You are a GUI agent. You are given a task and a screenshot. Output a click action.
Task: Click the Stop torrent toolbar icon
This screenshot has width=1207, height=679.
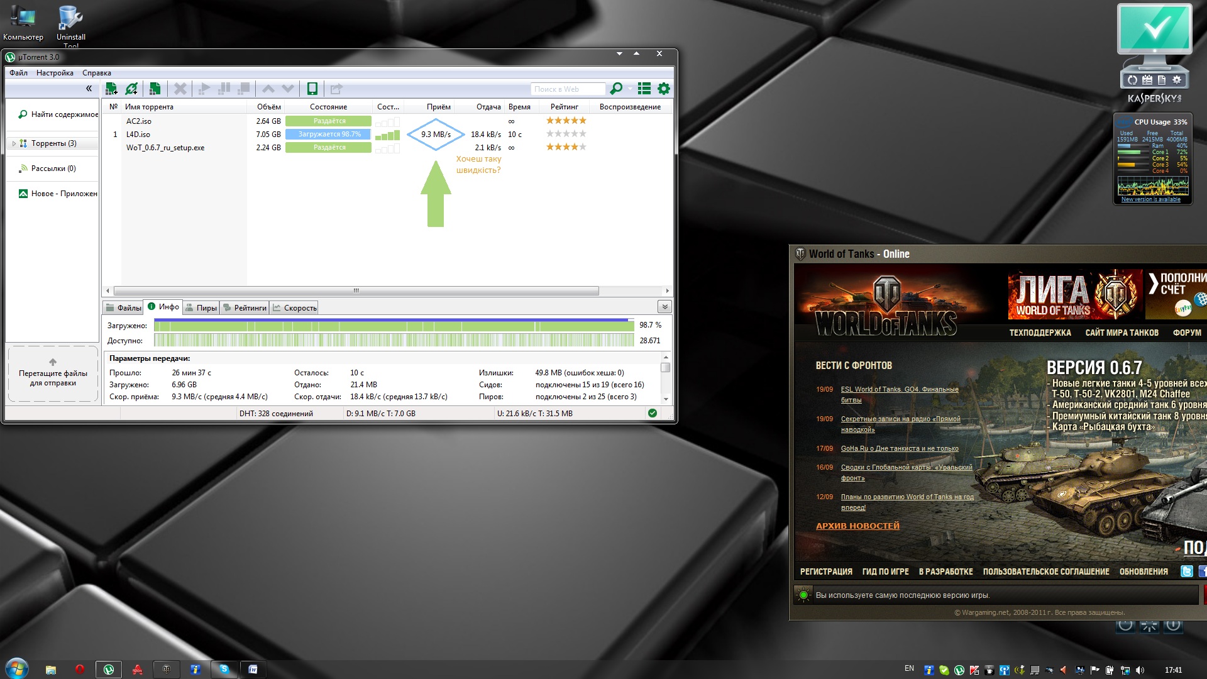[x=244, y=89]
